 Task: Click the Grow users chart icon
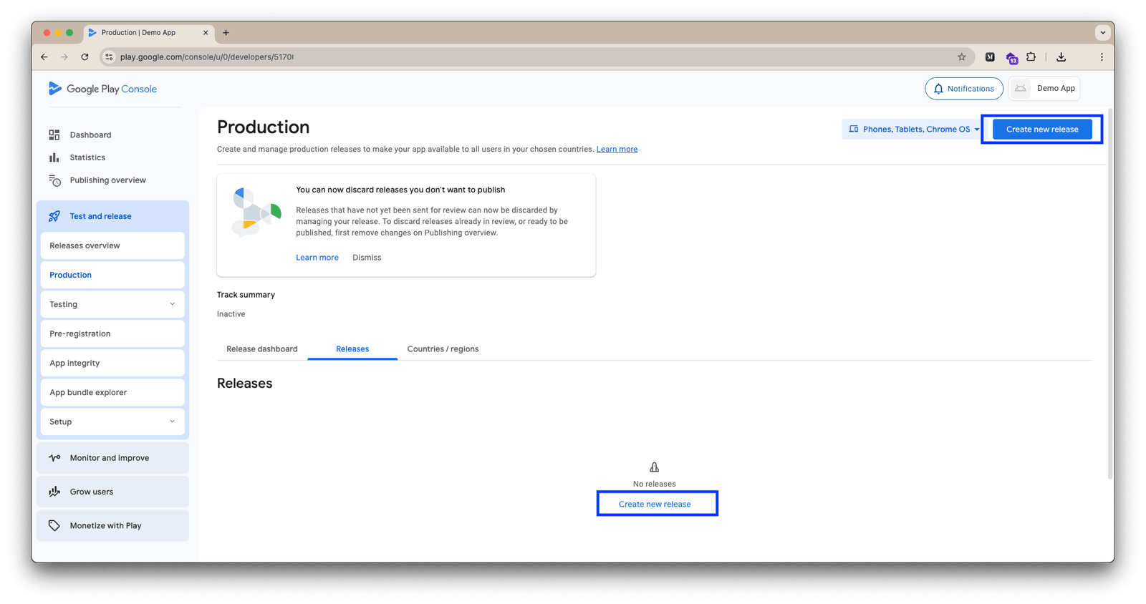[x=54, y=492]
